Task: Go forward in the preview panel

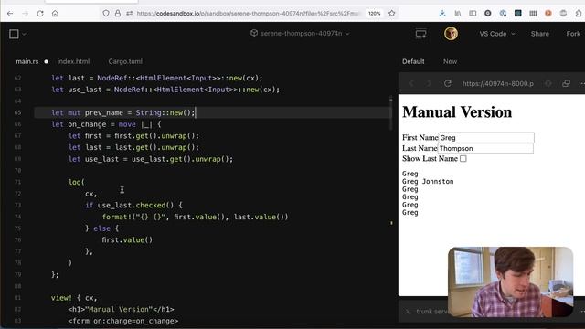Action: tap(429, 83)
